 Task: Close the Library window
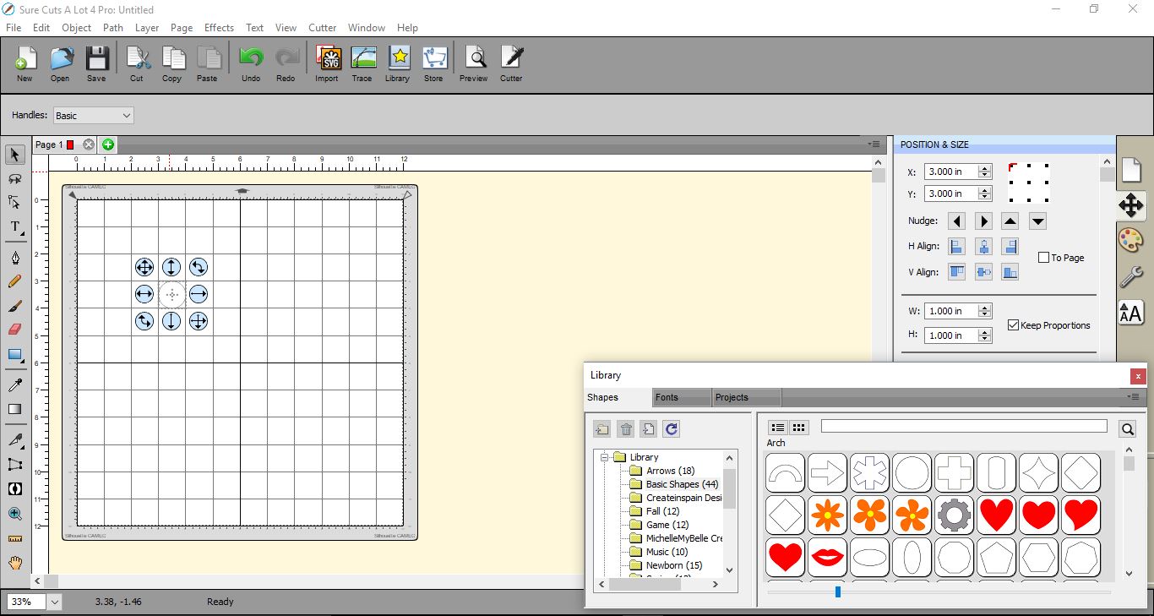tap(1139, 376)
